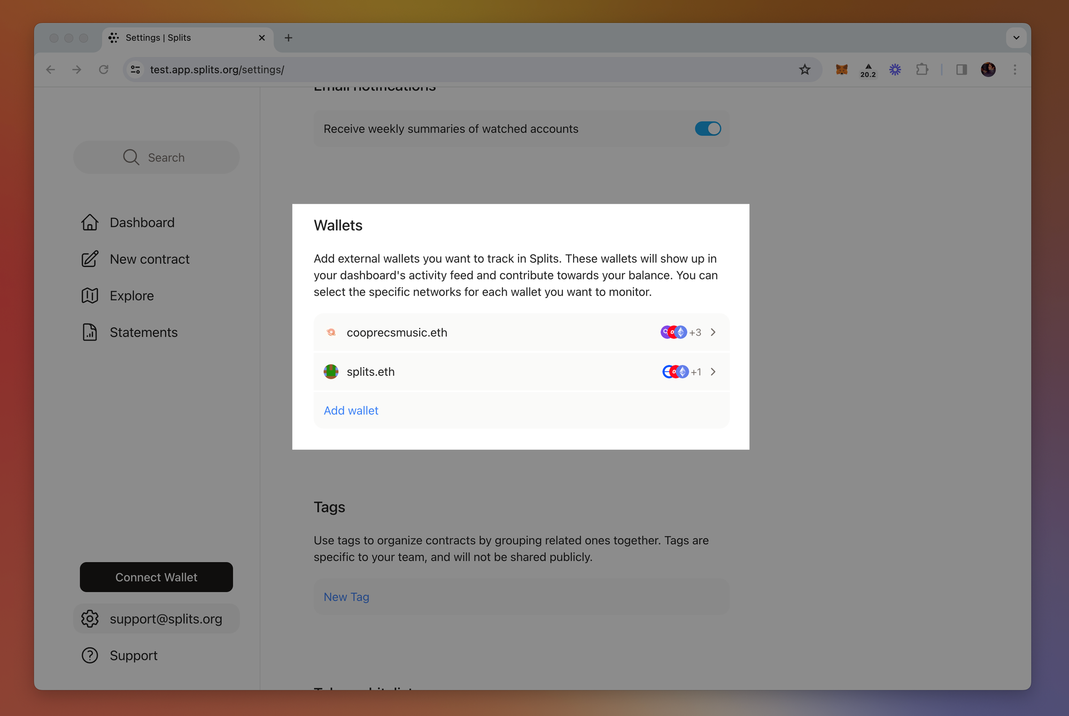
Task: Click the Explore map icon
Action: (90, 295)
